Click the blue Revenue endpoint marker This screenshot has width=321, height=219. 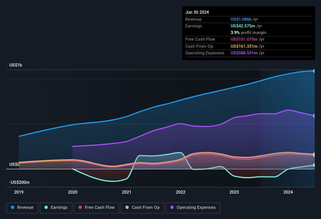point(314,71)
